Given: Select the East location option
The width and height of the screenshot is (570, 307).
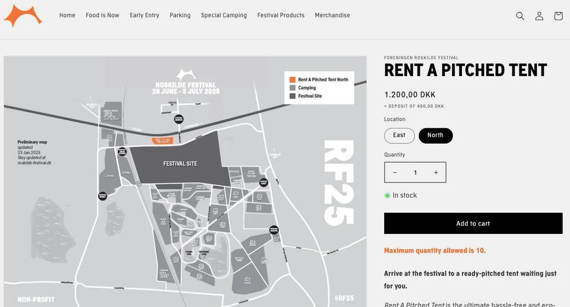Looking at the screenshot, I should (399, 135).
